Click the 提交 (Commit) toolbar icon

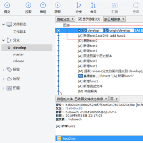pyautogui.click(x=7, y=5)
